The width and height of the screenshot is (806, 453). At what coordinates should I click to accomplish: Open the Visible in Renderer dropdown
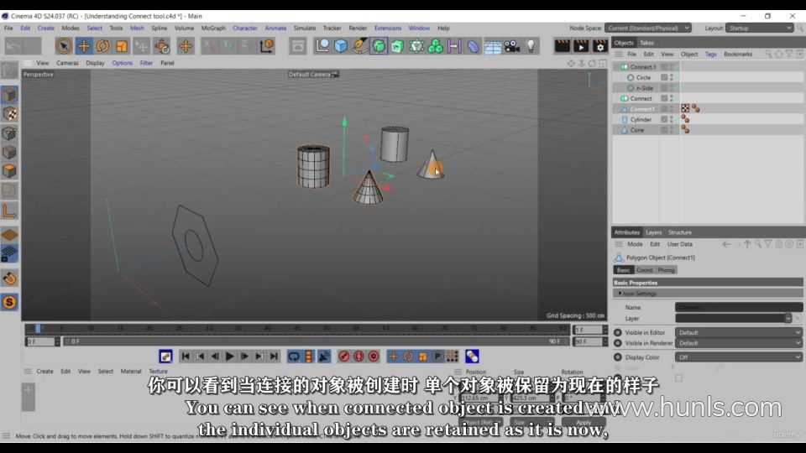pyautogui.click(x=739, y=343)
